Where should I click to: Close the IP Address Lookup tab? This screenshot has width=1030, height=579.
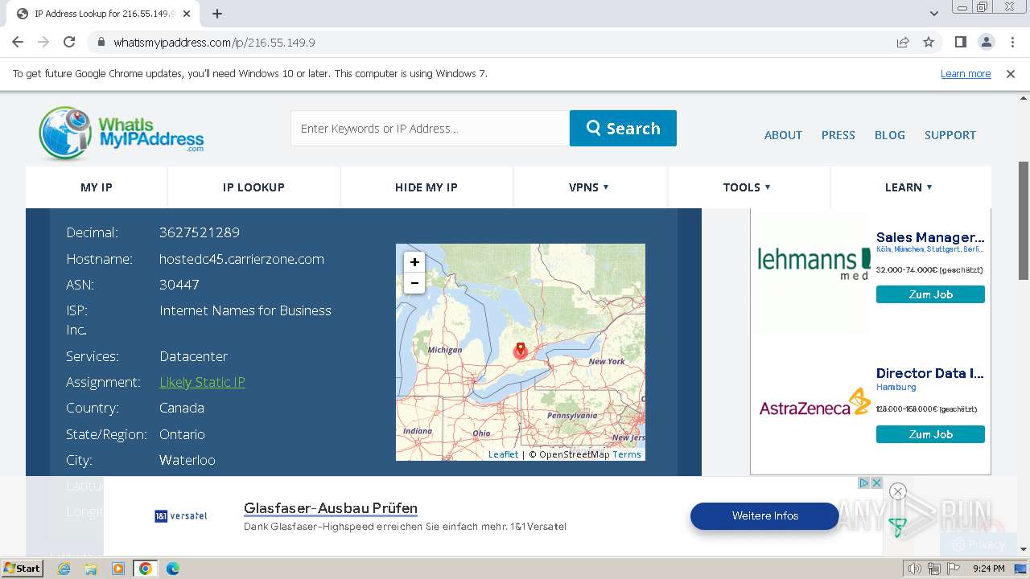187,14
